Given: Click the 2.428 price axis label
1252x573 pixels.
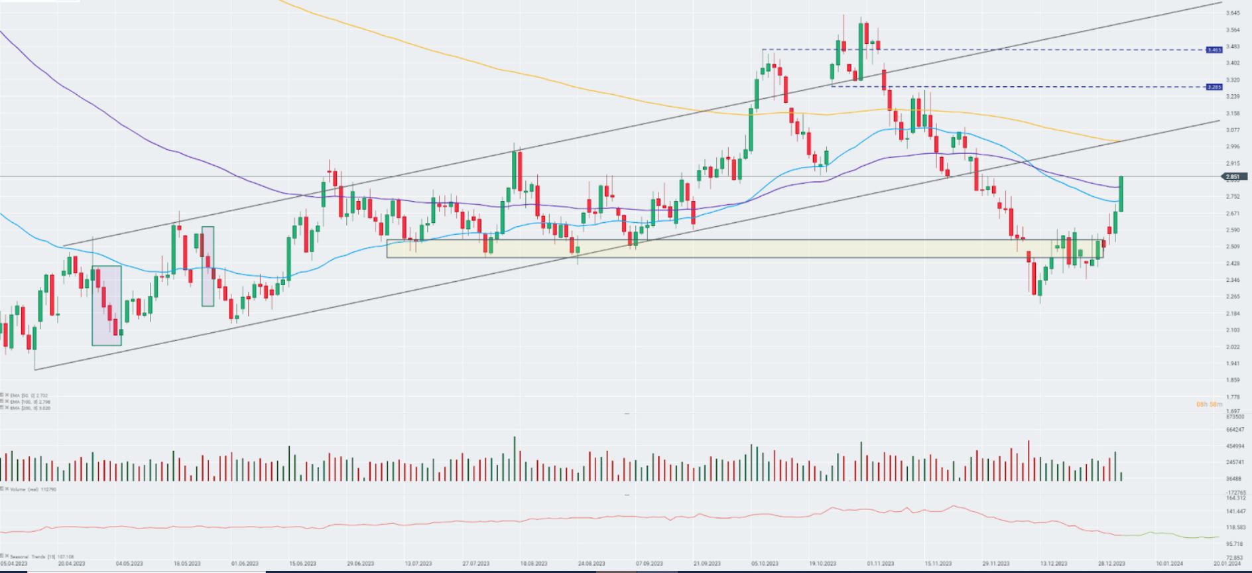Looking at the screenshot, I should click(x=1233, y=263).
